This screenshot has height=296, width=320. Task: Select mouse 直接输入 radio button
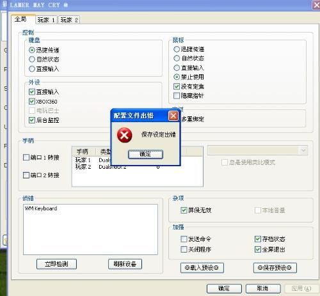pyautogui.click(x=177, y=68)
